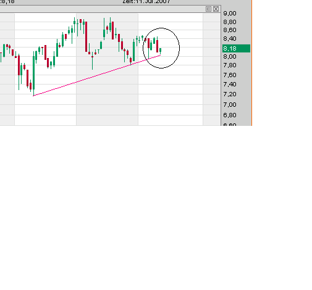This screenshot has height=290, width=312.
Task: Click the 8,40 price axis label
Action: click(230, 39)
